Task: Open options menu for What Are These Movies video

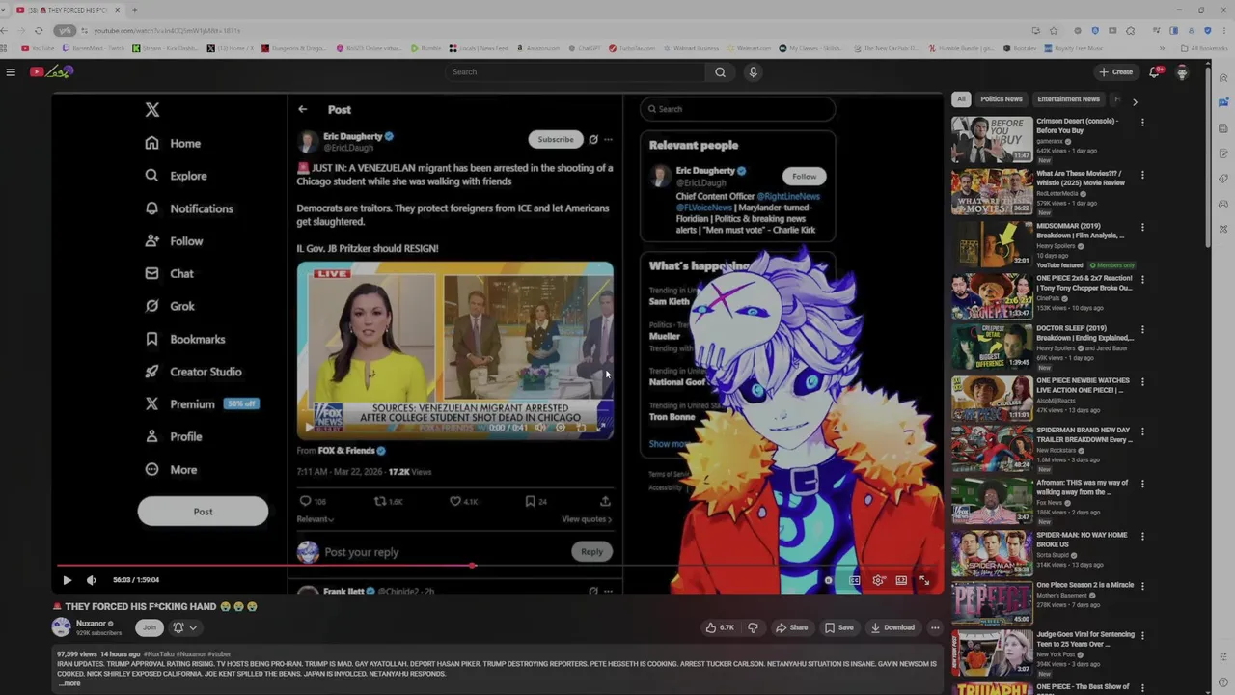Action: (x=1142, y=175)
